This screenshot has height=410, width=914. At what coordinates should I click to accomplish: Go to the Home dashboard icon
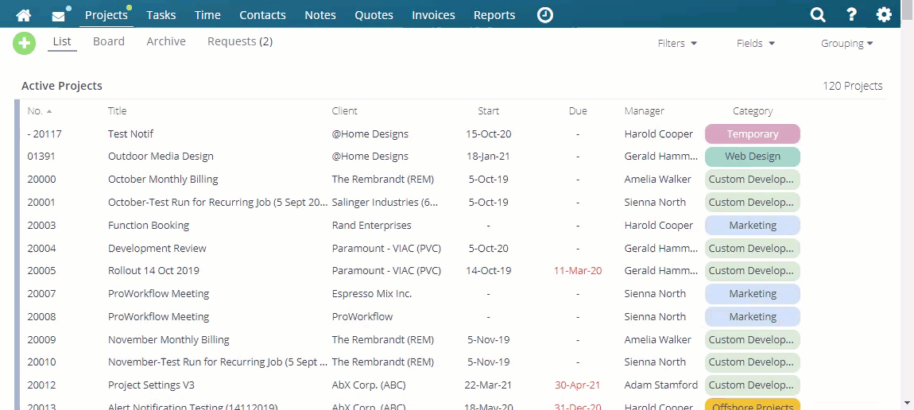pyautogui.click(x=23, y=15)
